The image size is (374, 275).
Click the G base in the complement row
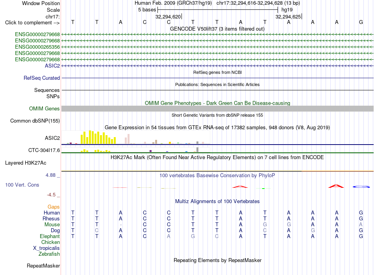coord(361,22)
